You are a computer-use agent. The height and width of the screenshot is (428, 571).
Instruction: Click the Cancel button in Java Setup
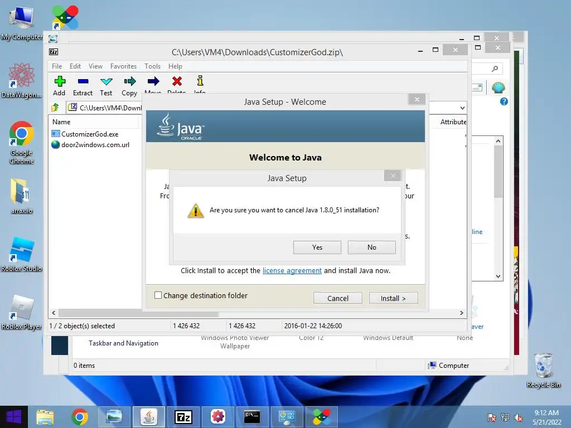click(x=337, y=298)
